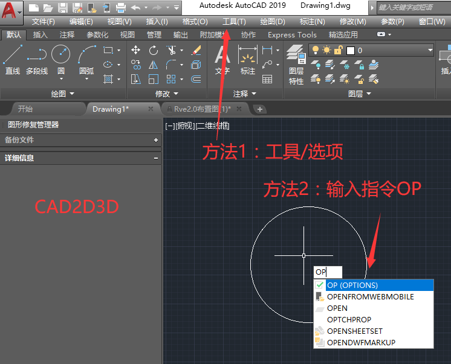This screenshot has height=364, width=451.
Task: Click the Open file icon
Action: 48,8
